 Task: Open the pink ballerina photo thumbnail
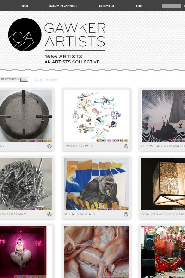click(x=23, y=252)
